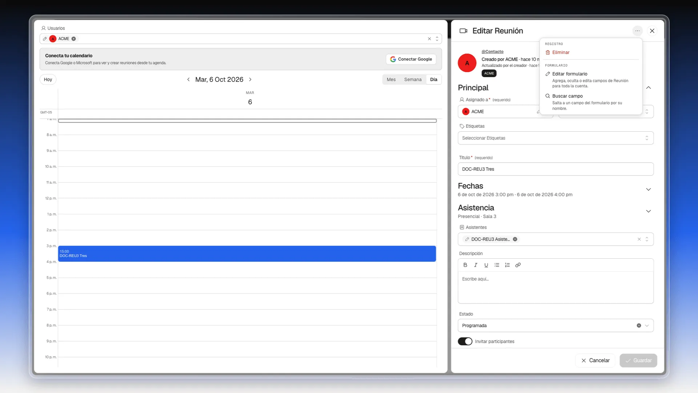
Task: Expand the Fechas section
Action: click(648, 189)
